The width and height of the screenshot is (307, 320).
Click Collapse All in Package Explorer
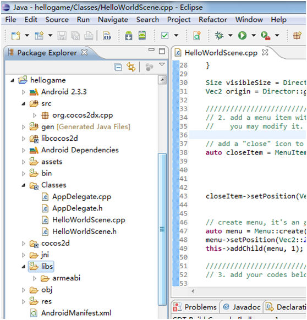(x=118, y=67)
